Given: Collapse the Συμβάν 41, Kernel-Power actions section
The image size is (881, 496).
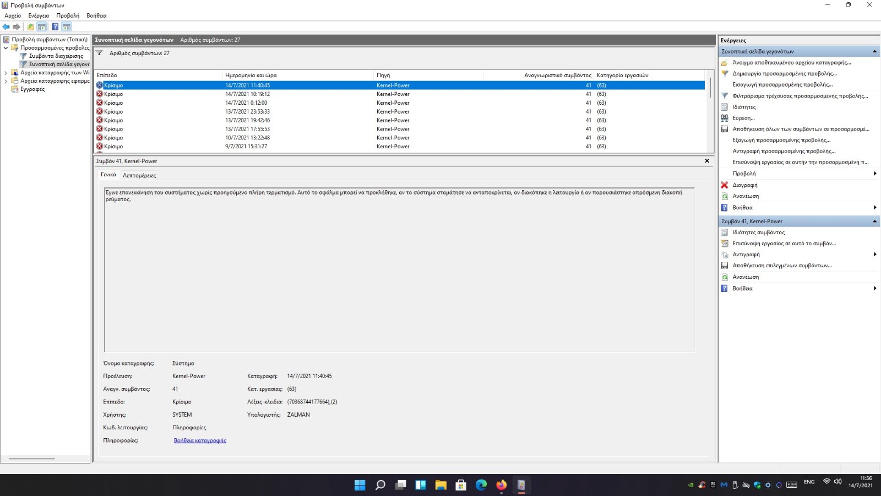Looking at the screenshot, I should tap(874, 222).
